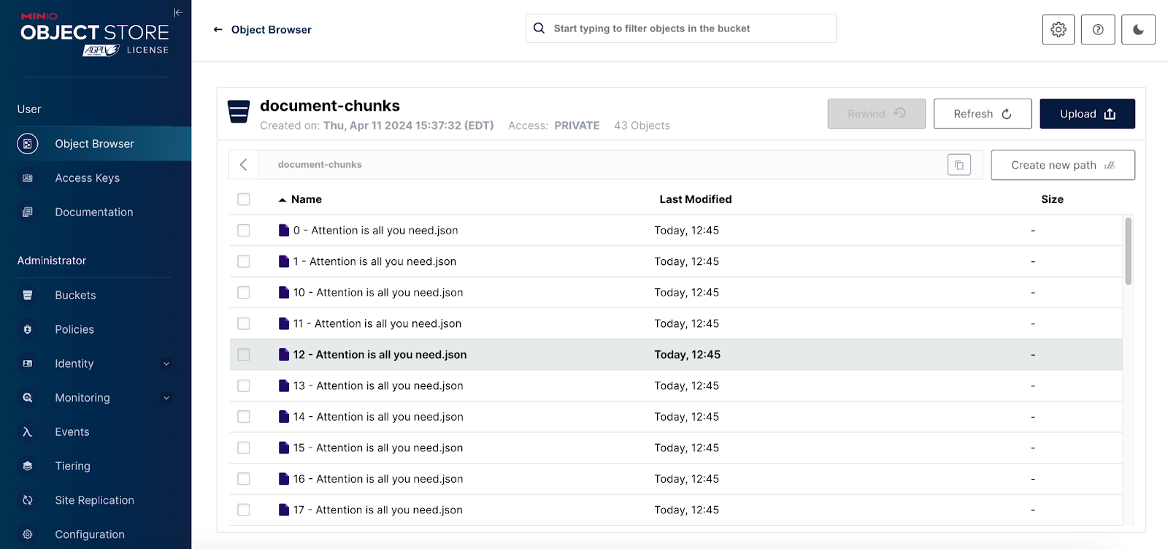Click the object list vertical scrollbar
The width and height of the screenshot is (1168, 549).
click(x=1128, y=252)
